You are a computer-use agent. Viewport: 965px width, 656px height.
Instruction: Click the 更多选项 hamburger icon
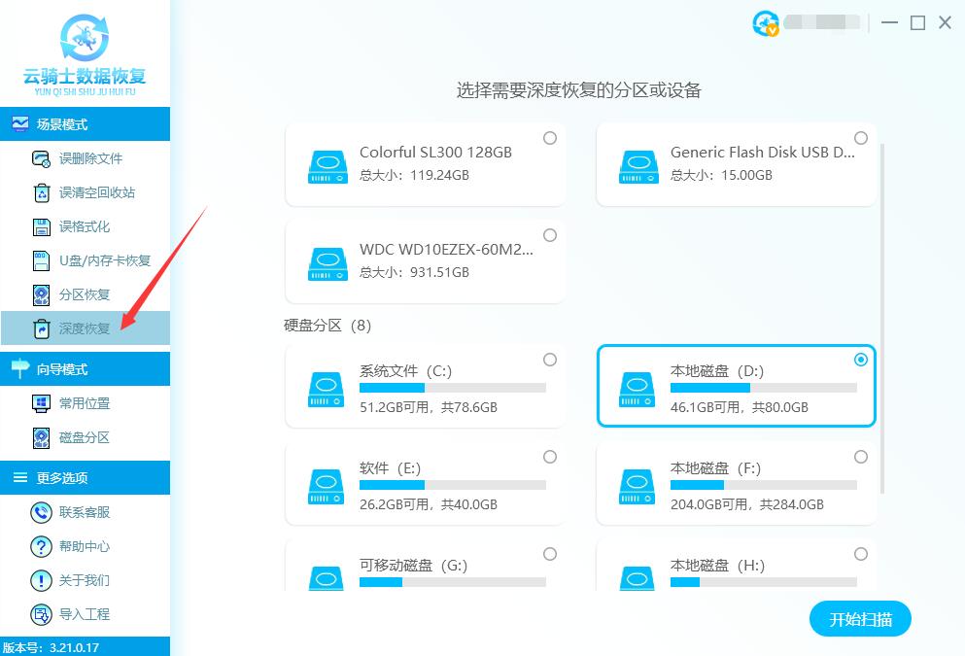19,477
